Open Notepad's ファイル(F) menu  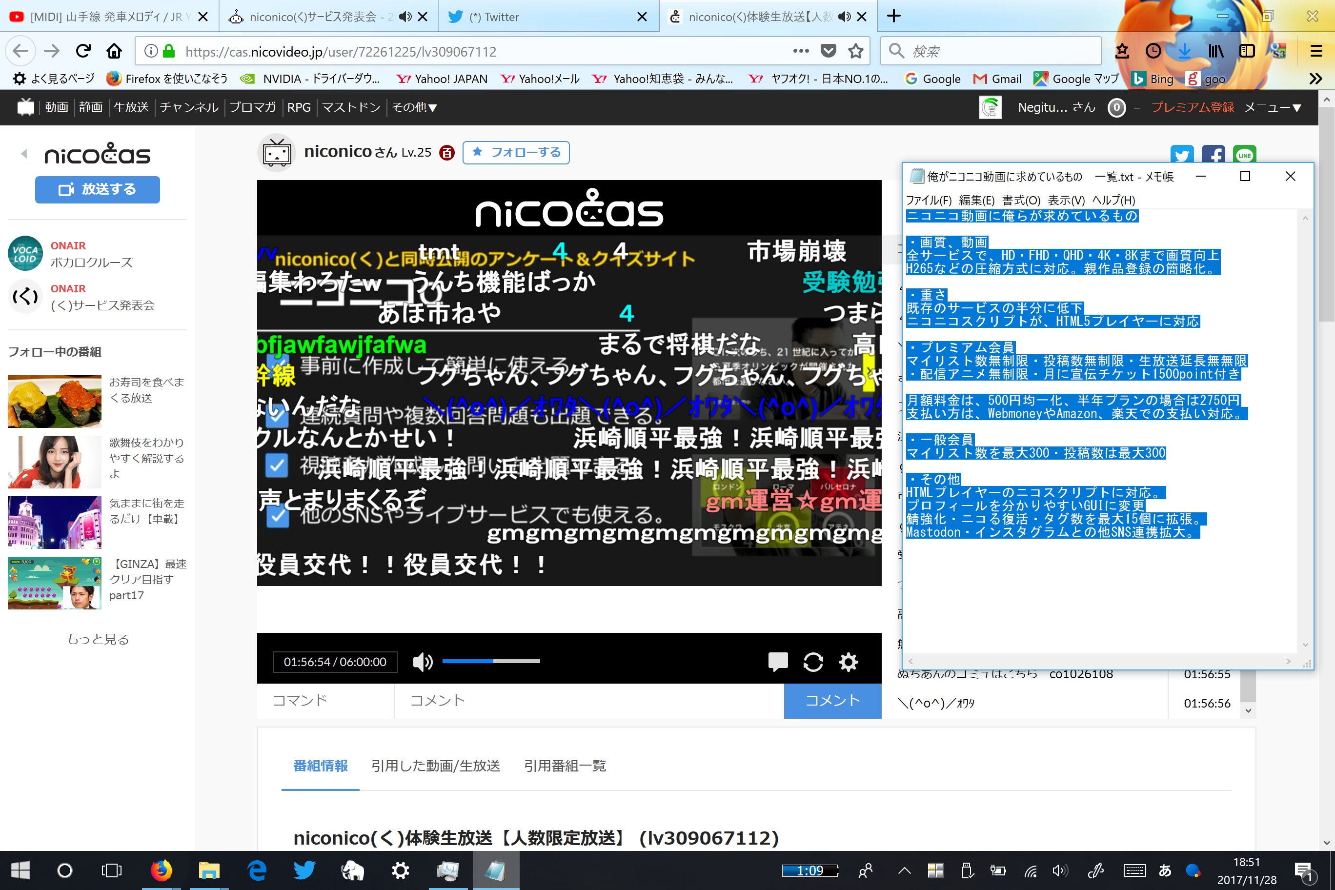coord(929,201)
